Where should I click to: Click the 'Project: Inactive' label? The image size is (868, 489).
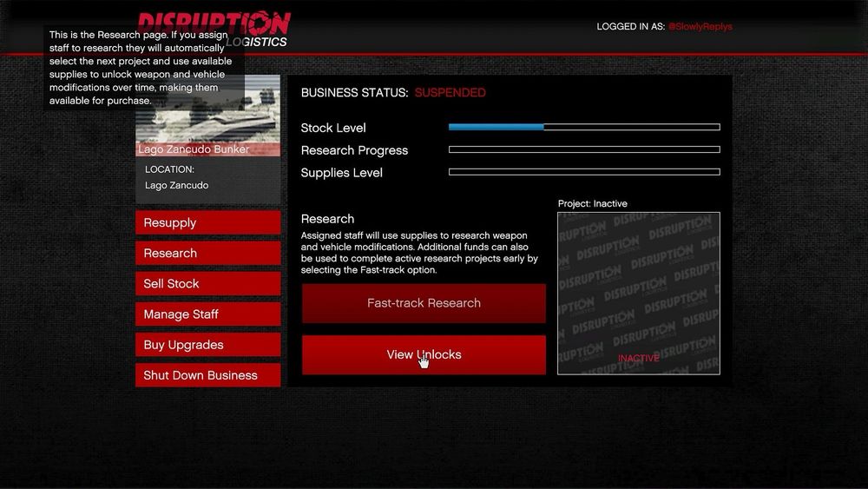click(592, 204)
